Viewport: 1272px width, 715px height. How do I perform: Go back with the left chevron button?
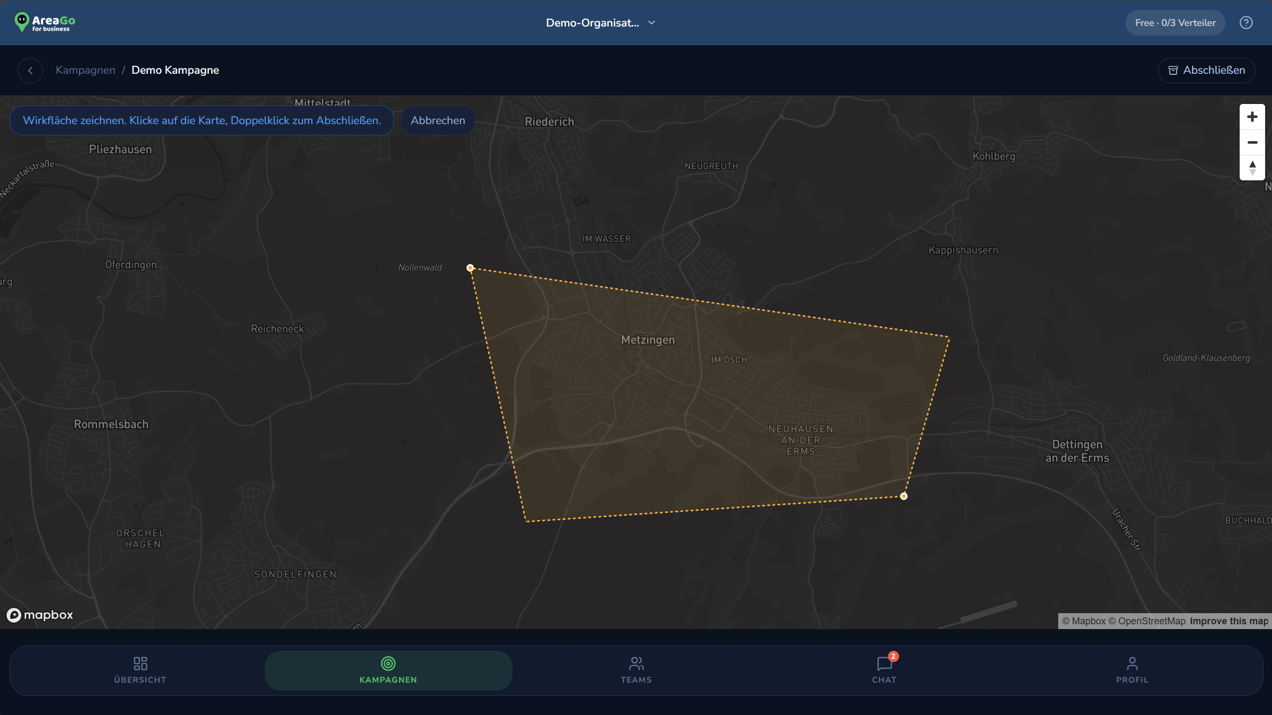(x=30, y=70)
